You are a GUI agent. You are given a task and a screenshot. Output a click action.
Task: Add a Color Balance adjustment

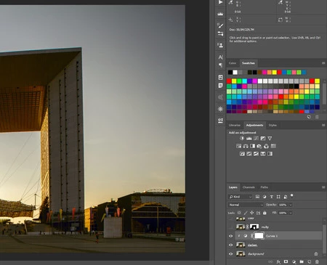click(x=246, y=146)
